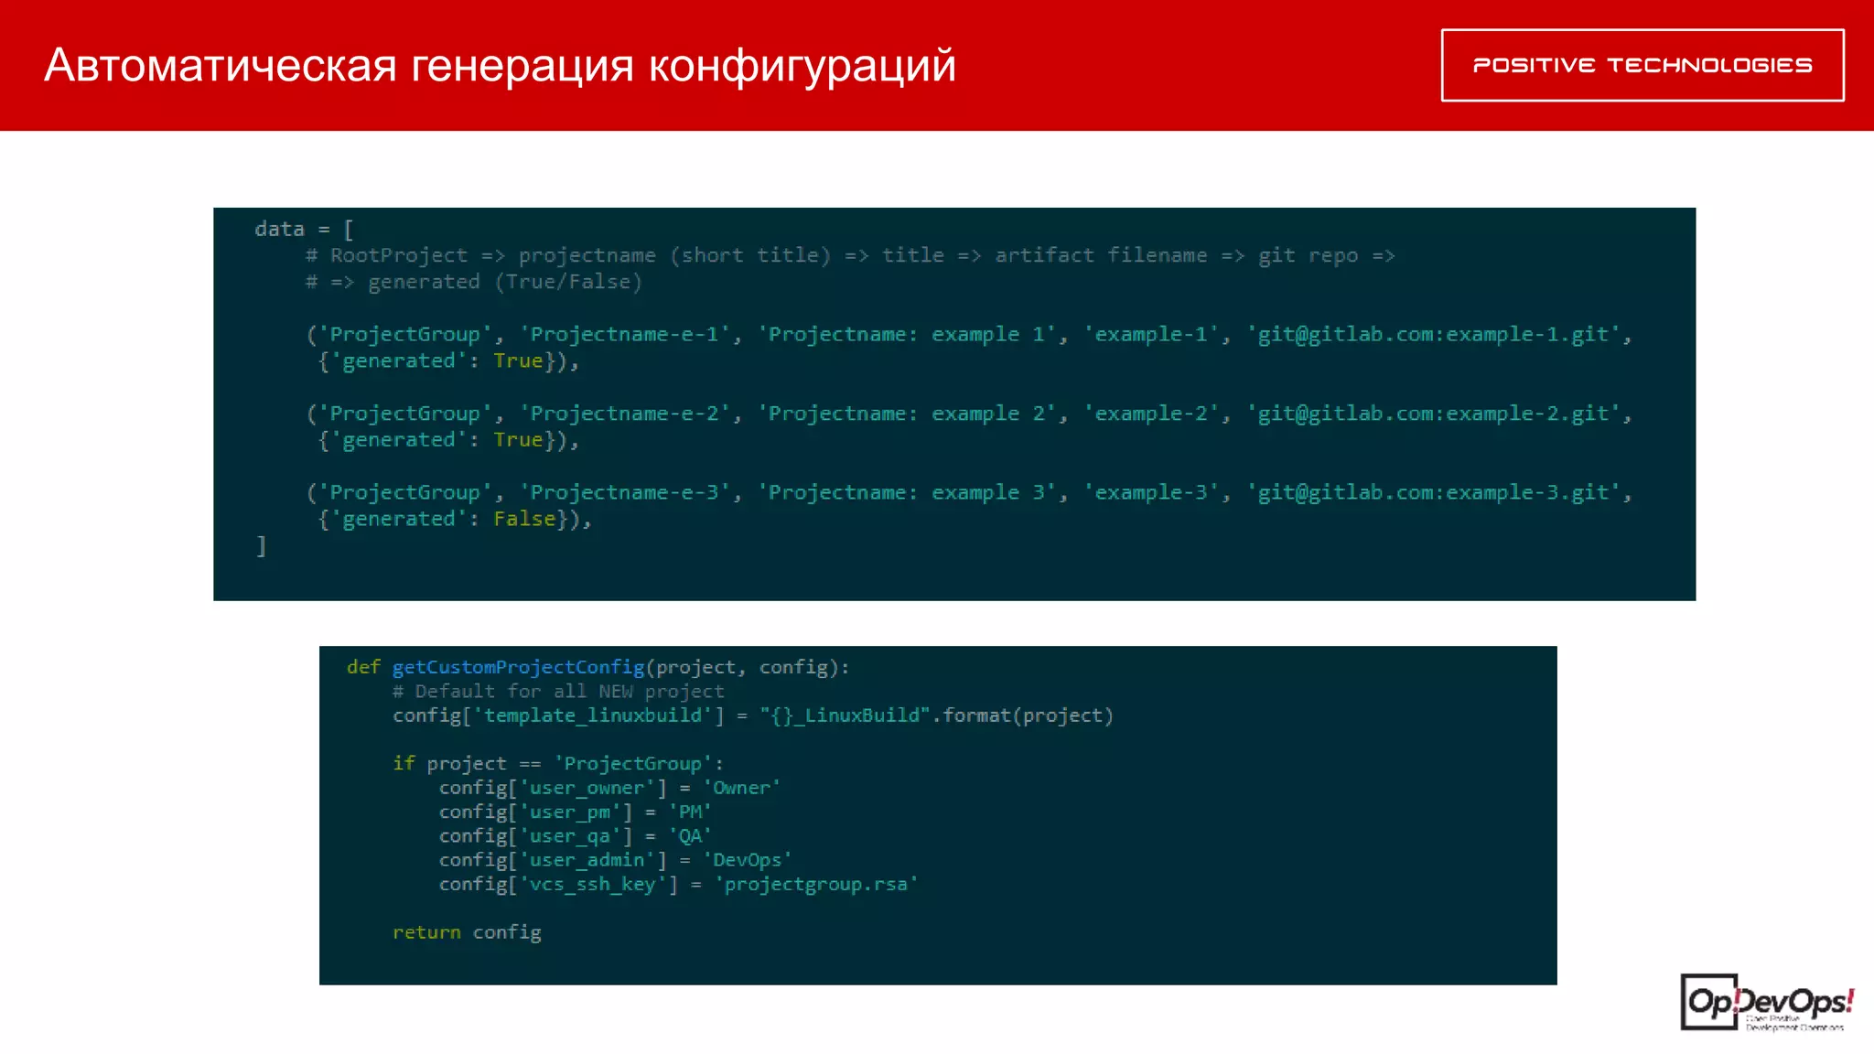Click the Positive Technologies logo box
The width and height of the screenshot is (1874, 1054).
[1642, 65]
